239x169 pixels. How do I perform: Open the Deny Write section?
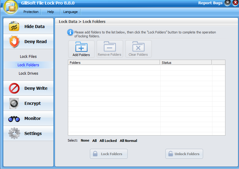tap(28, 88)
